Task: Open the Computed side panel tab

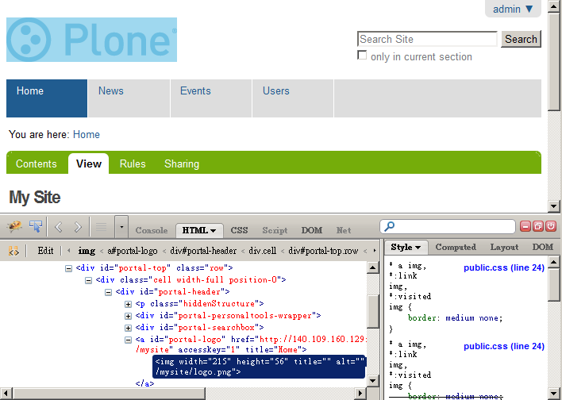Action: (456, 247)
